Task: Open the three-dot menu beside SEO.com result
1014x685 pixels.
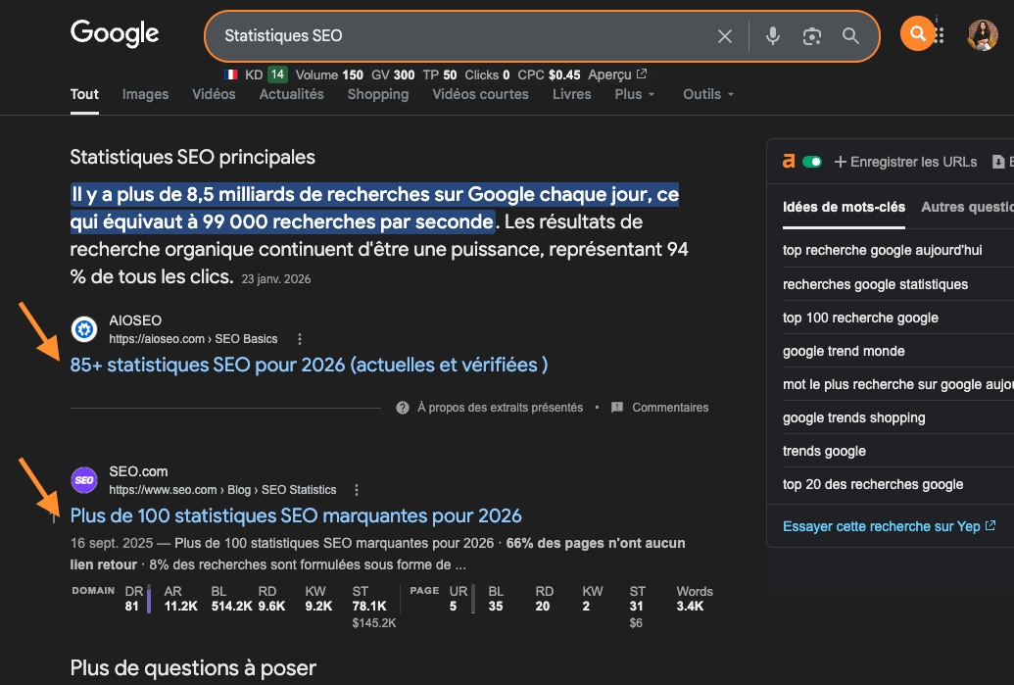Action: [x=356, y=489]
